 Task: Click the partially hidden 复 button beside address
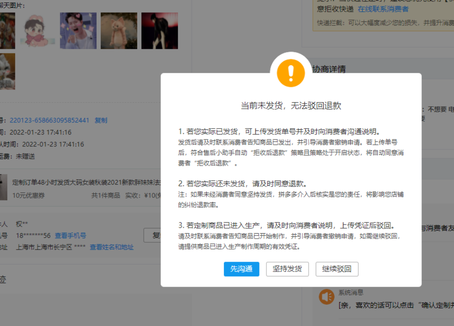point(153,235)
